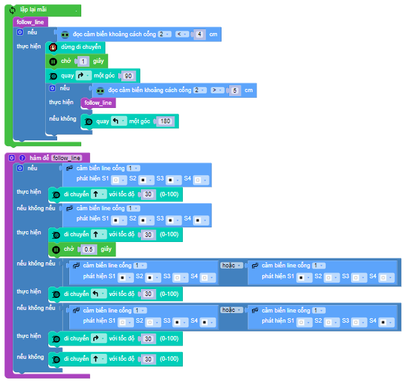
Task: Toggle S4 state in the all-black line sensor condition
Action: pos(201,220)
